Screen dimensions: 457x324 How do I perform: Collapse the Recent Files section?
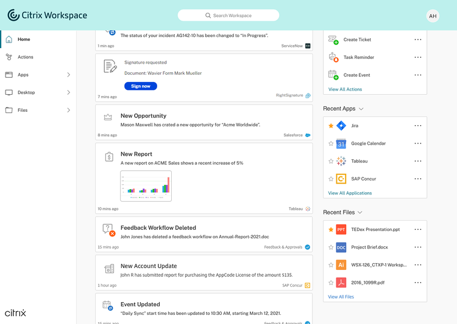pyautogui.click(x=360, y=213)
